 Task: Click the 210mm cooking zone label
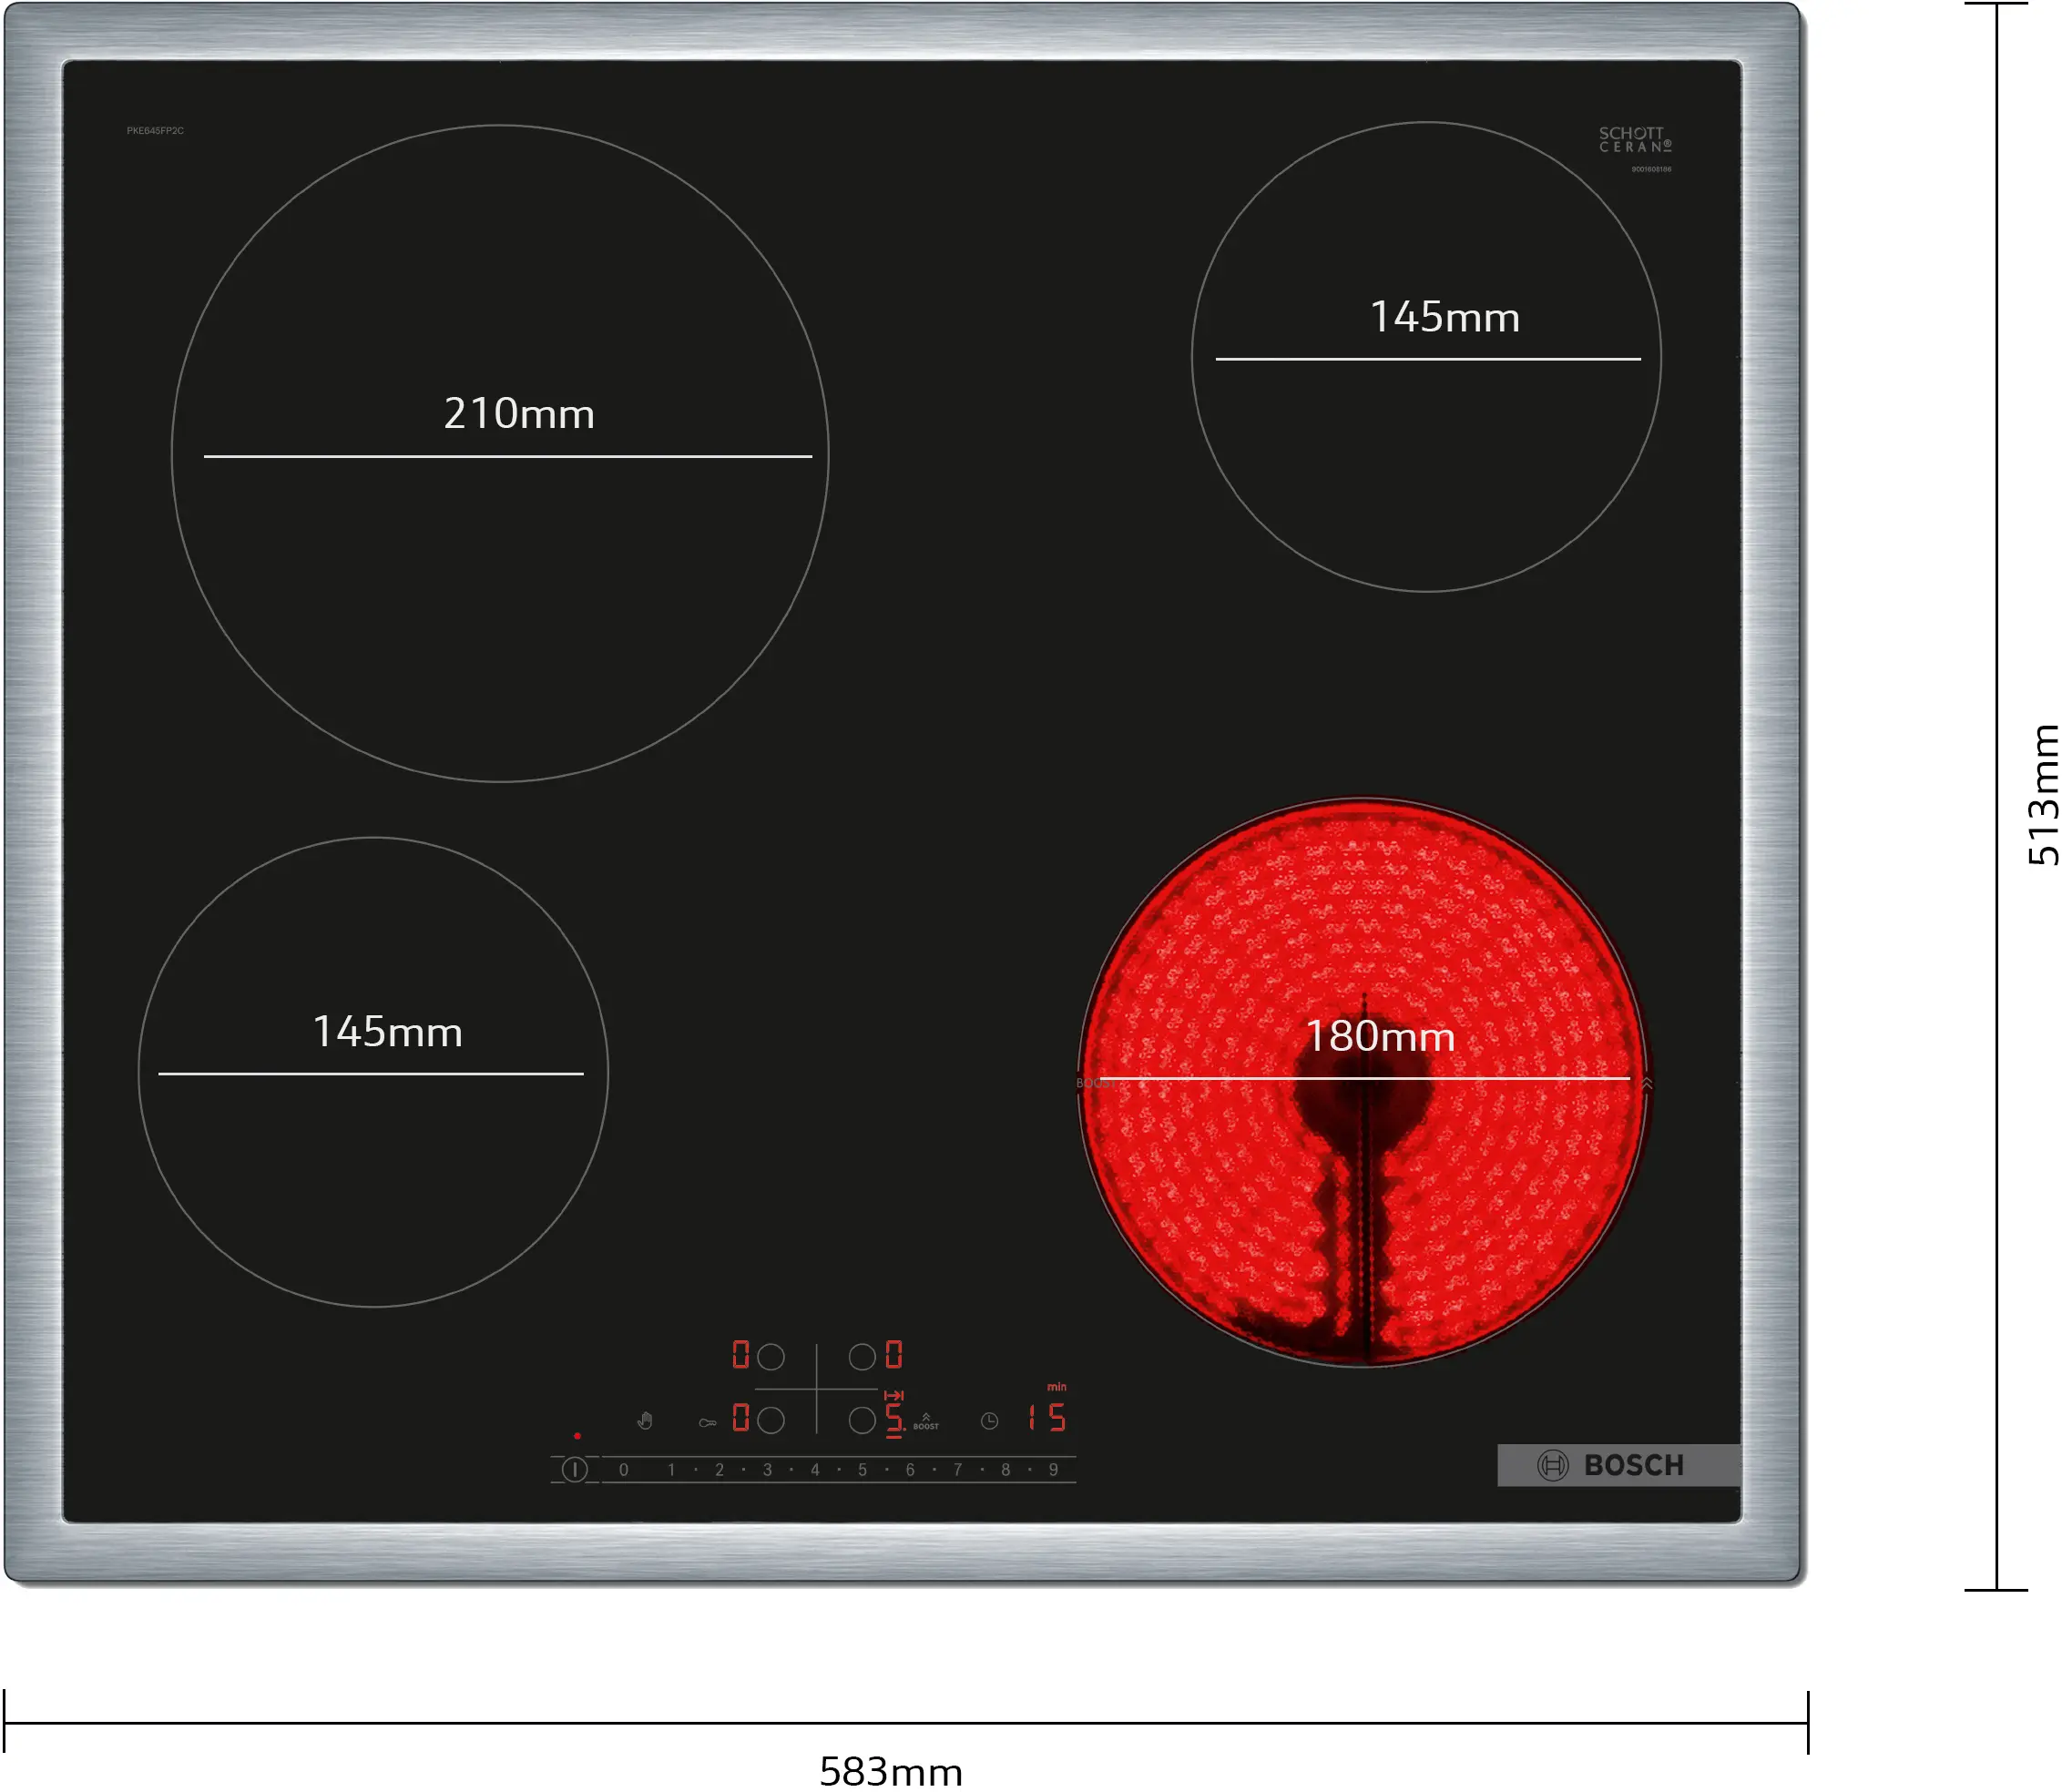519,414
